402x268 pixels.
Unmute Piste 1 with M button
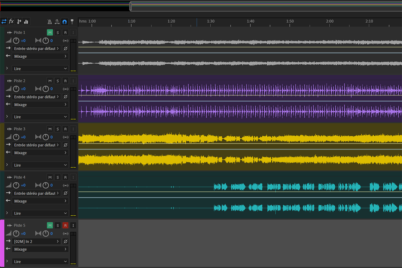[50, 32]
